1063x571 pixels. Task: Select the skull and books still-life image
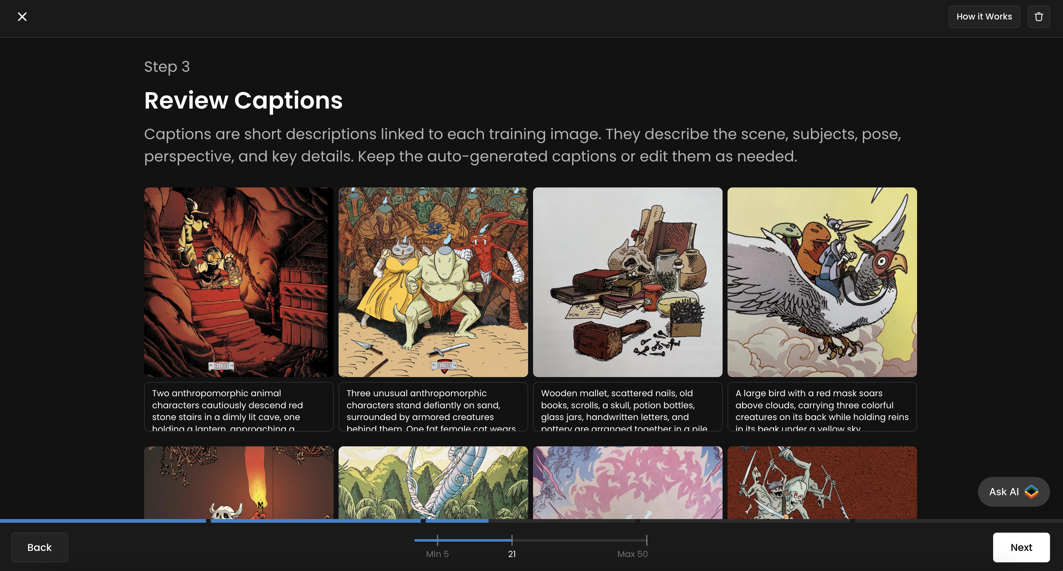pos(627,282)
